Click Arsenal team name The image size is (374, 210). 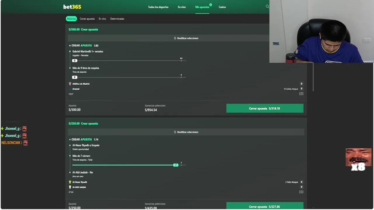[76, 89]
